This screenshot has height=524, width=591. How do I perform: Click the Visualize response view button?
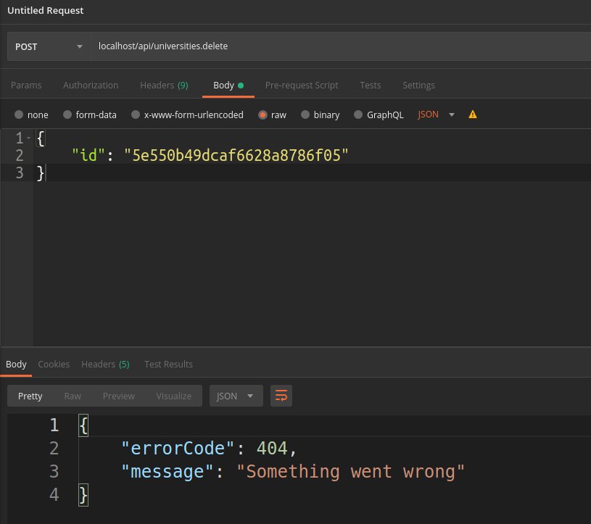click(x=174, y=396)
